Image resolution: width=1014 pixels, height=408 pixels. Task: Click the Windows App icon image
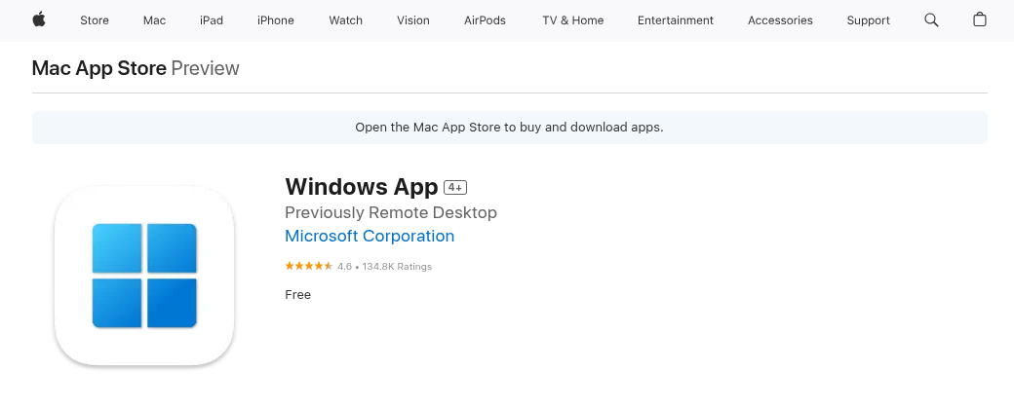click(x=144, y=276)
